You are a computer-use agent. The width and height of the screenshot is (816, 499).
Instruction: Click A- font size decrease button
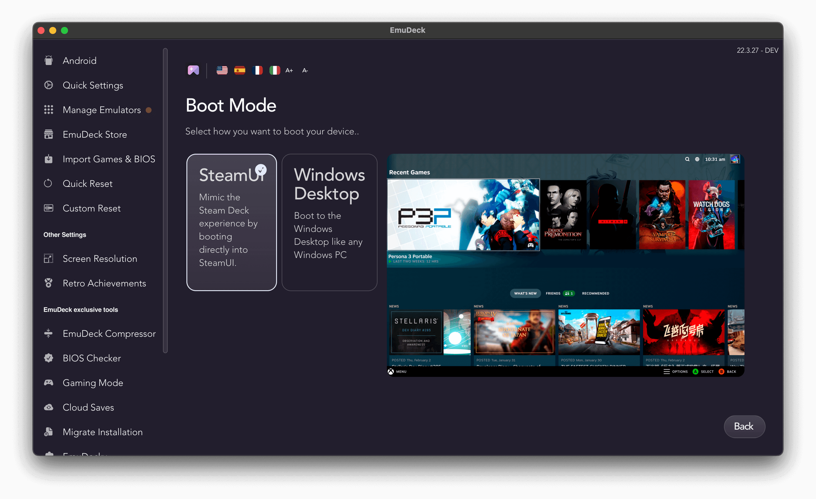304,70
